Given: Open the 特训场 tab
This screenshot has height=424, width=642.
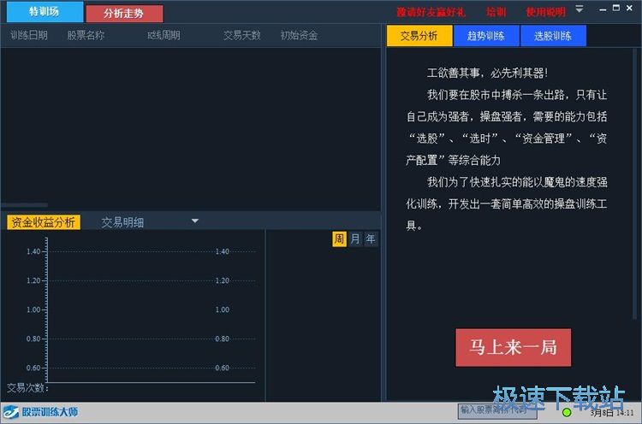Looking at the screenshot, I should [x=43, y=12].
